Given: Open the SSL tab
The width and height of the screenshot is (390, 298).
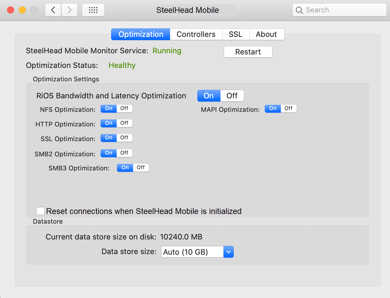Looking at the screenshot, I should (x=235, y=34).
